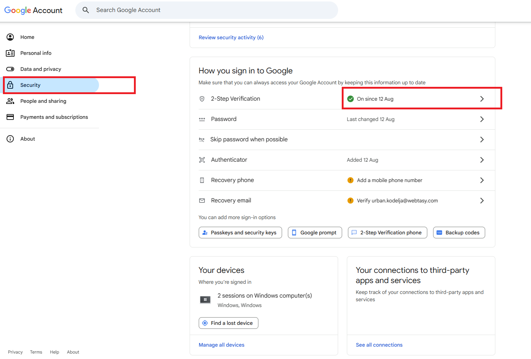Click the About info icon in sidebar
Viewport: 531px width, 359px height.
click(x=10, y=139)
